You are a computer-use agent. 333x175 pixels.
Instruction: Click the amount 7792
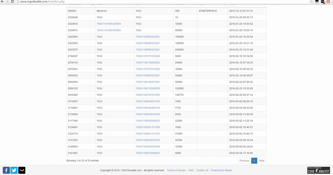[x=178, y=108]
